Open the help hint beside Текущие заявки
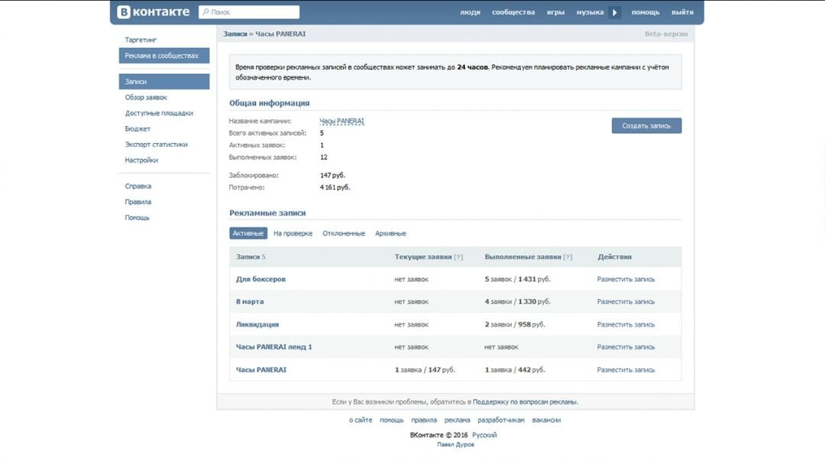Image resolution: width=825 pixels, height=464 pixels. click(458, 257)
